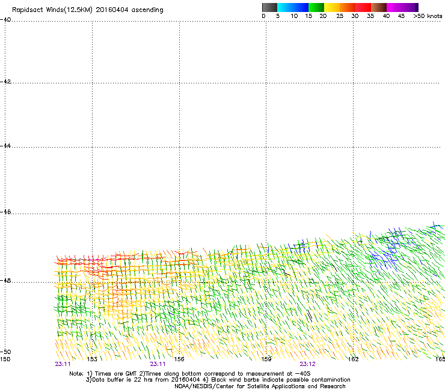Click the -40 latitude axis label
Image resolution: width=445 pixels, height=390 pixels.
click(5, 20)
